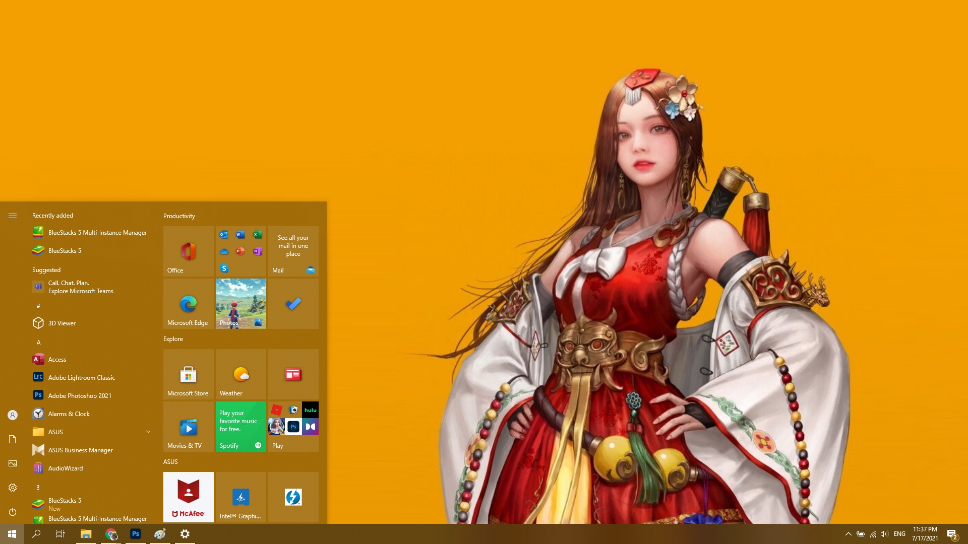The image size is (968, 544).
Task: Launch Microsoft Edge tile
Action: click(x=188, y=303)
